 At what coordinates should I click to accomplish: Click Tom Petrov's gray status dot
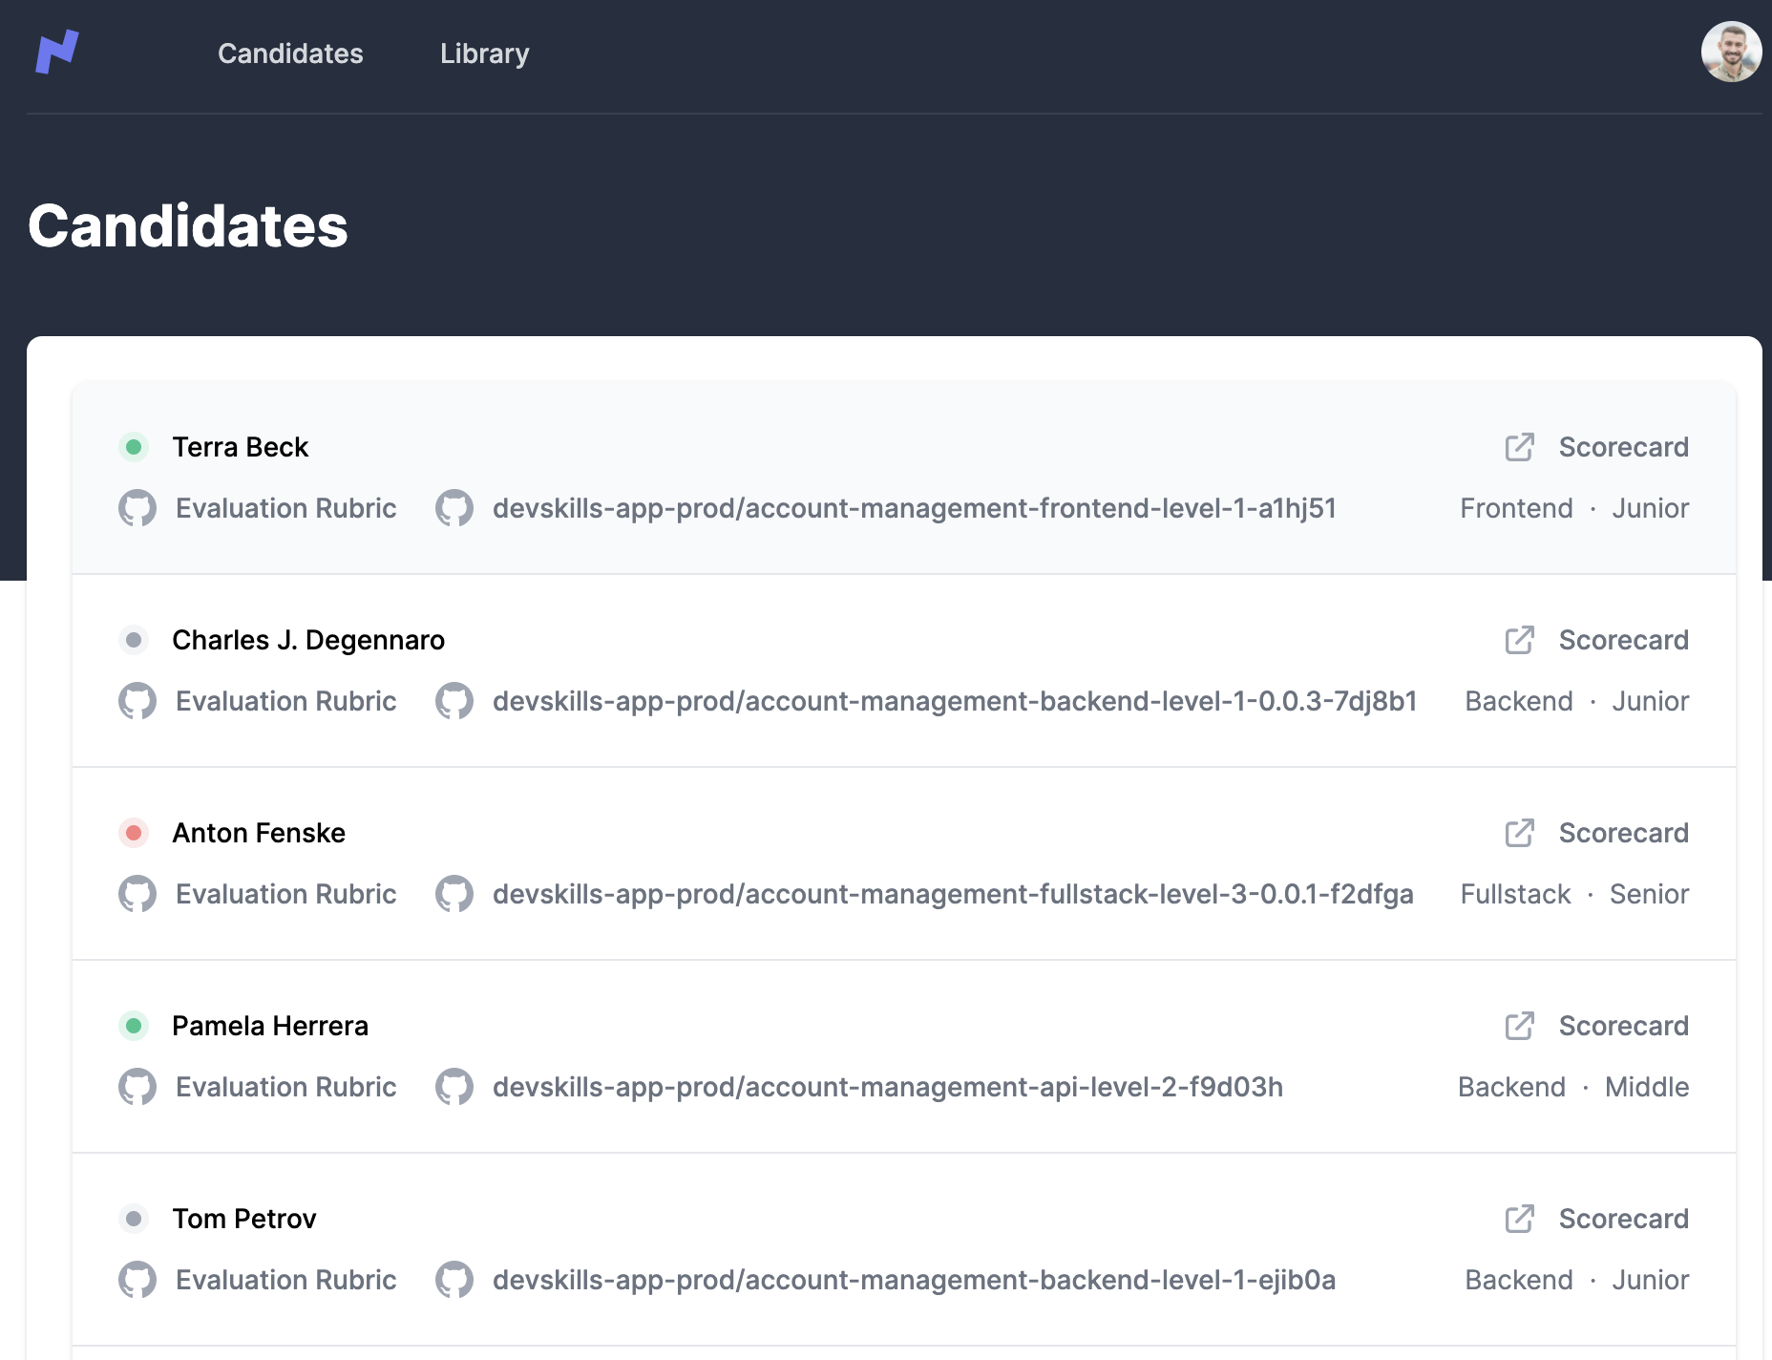tap(134, 1219)
